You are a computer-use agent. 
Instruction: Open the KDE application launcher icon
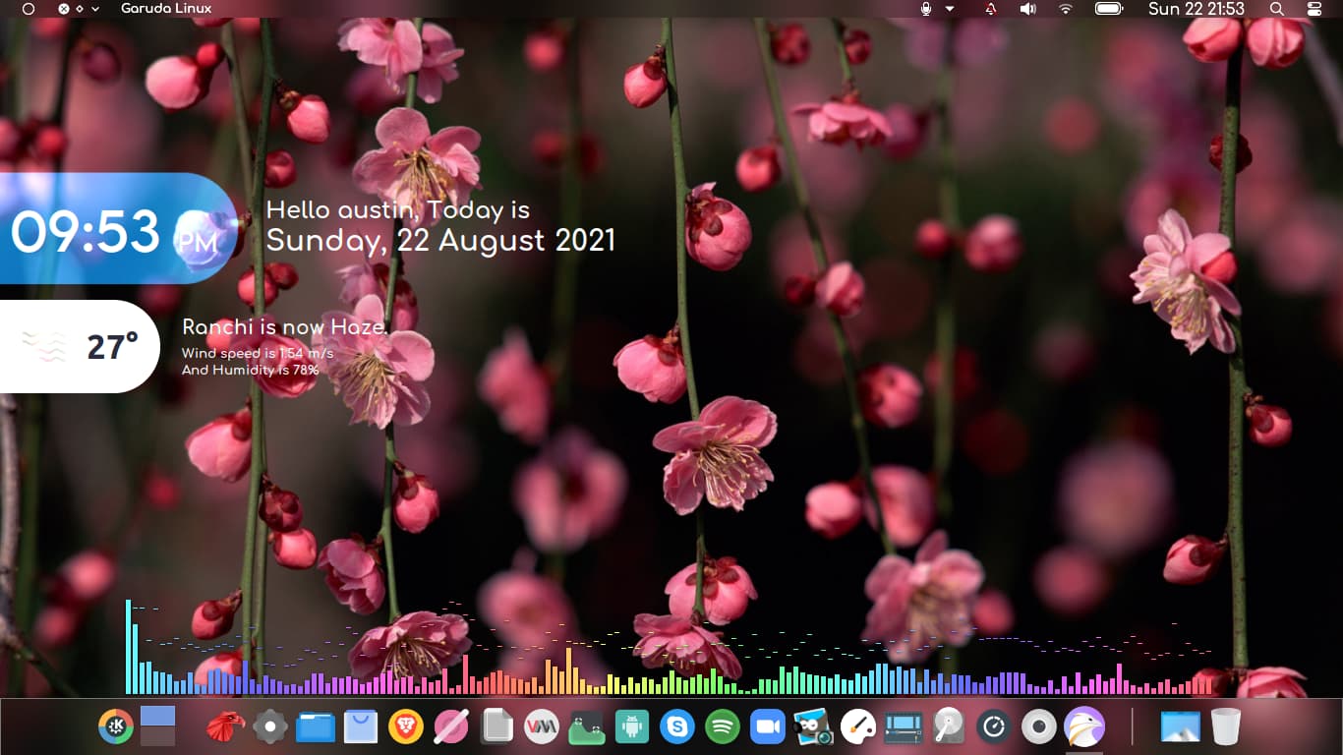tap(117, 727)
